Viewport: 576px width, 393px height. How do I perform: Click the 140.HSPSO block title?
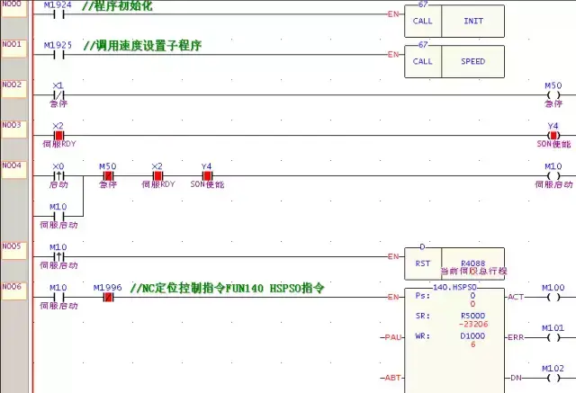pos(454,287)
